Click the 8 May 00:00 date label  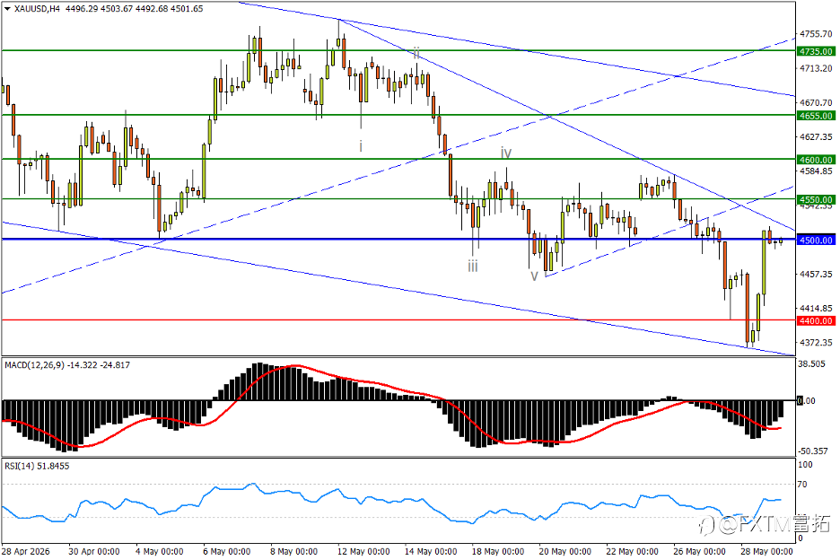tap(293, 551)
